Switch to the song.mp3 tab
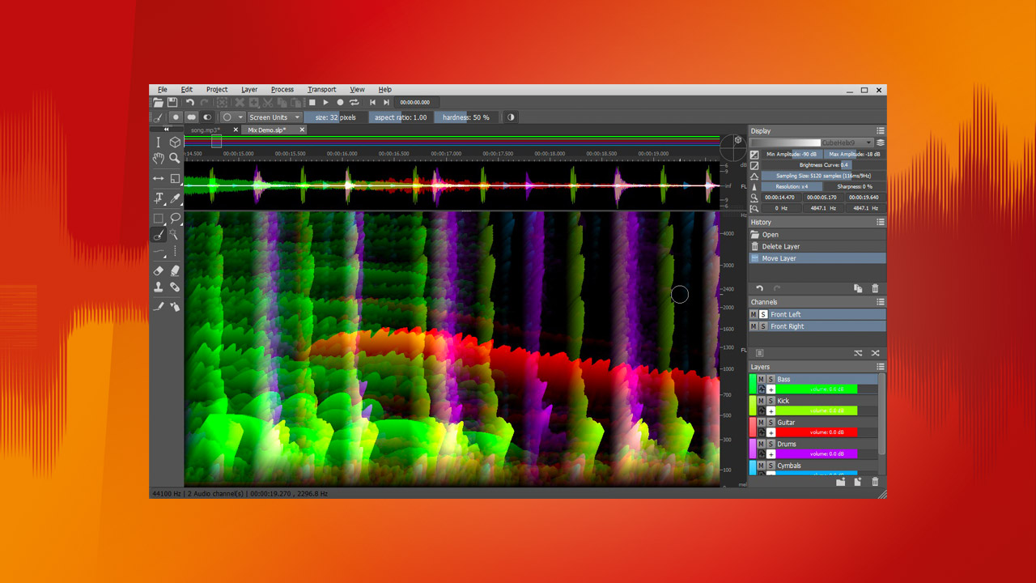This screenshot has width=1036, height=583. click(206, 130)
